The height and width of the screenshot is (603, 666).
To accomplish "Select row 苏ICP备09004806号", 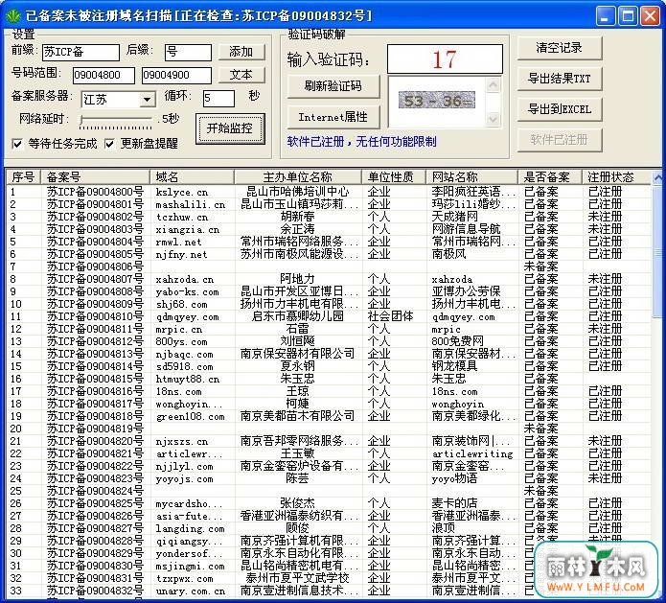I will [329, 267].
